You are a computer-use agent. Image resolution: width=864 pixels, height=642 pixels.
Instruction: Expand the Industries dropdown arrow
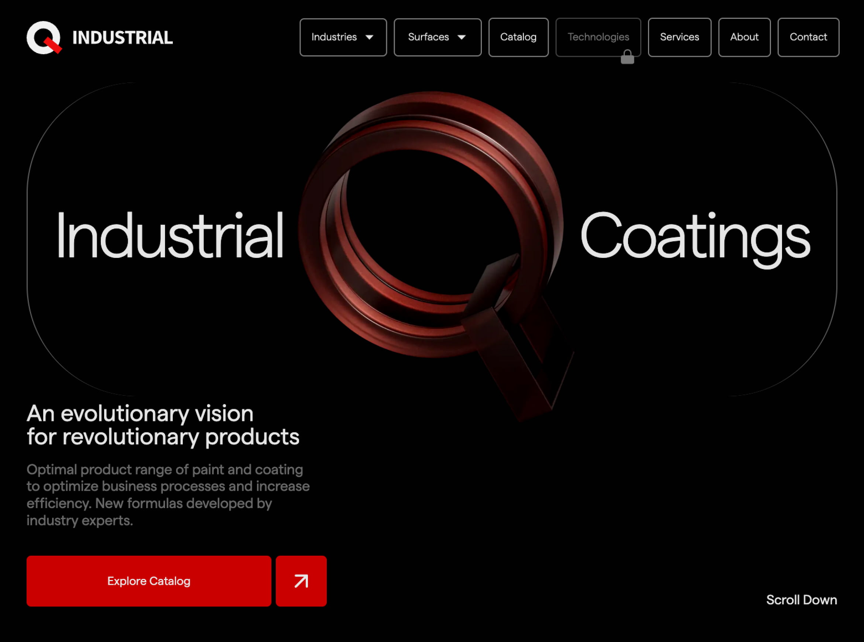coord(369,37)
